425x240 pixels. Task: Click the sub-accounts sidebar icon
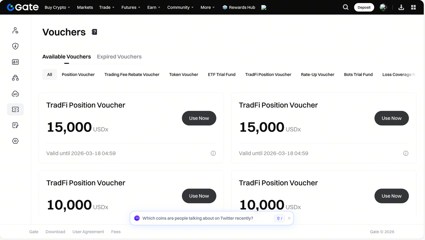point(15,78)
